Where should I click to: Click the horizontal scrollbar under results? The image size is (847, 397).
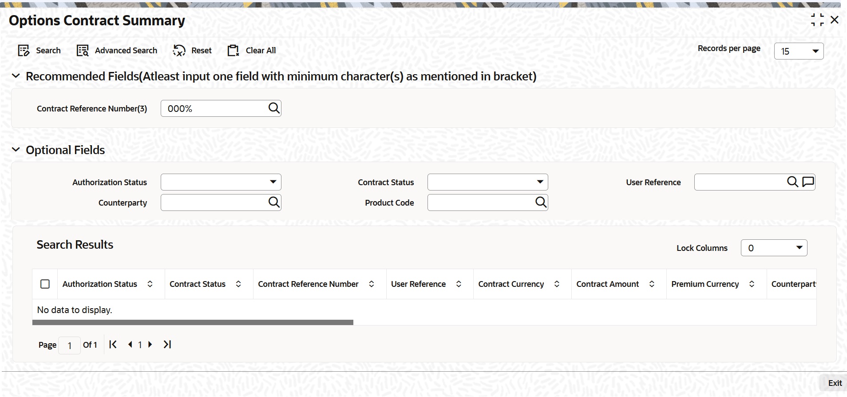pyautogui.click(x=193, y=322)
